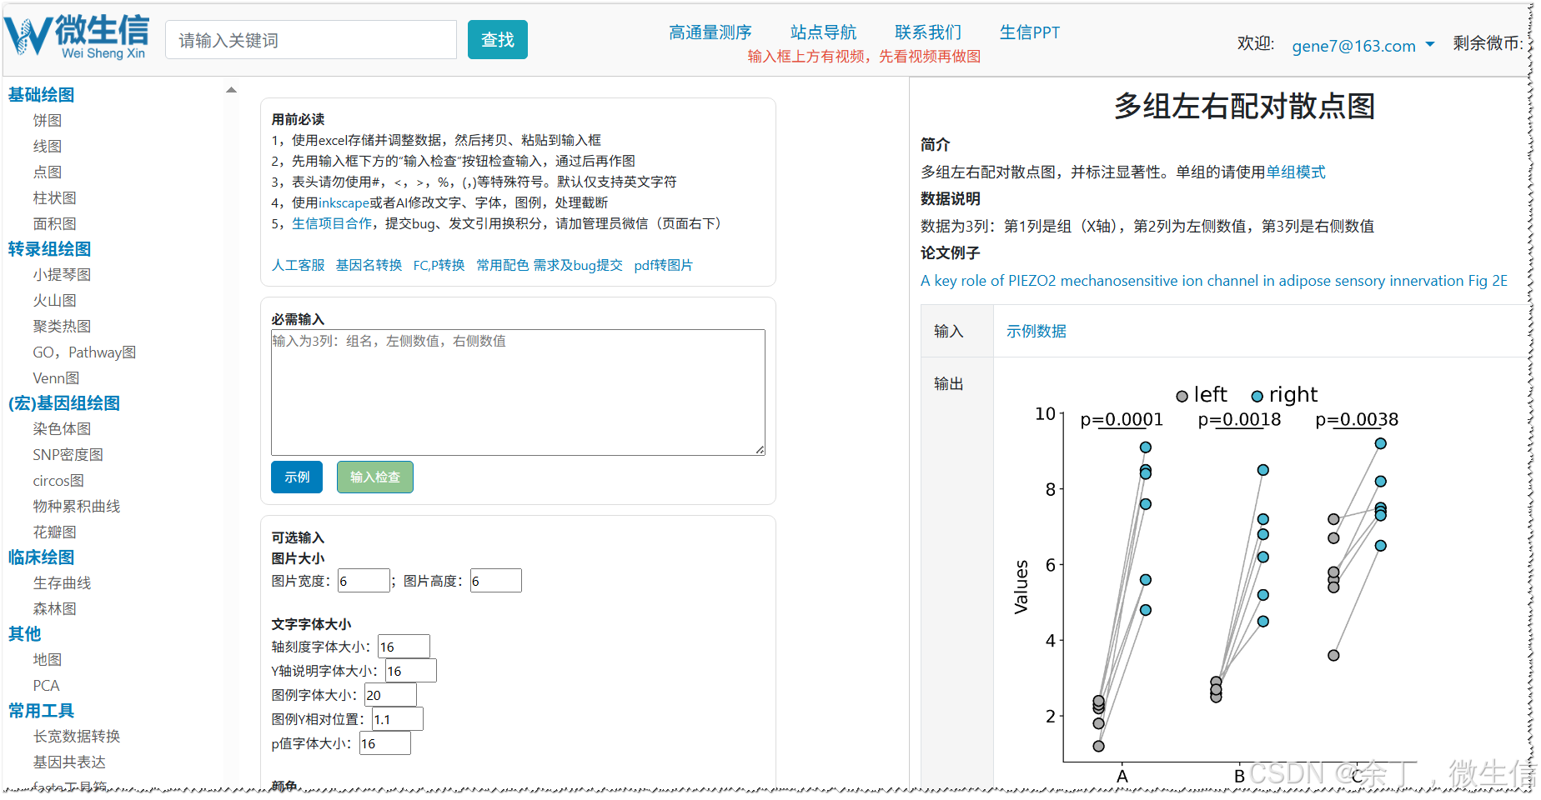This screenshot has width=1541, height=800.
Task: Click the 图例字体大小 input field
Action: [x=391, y=695]
